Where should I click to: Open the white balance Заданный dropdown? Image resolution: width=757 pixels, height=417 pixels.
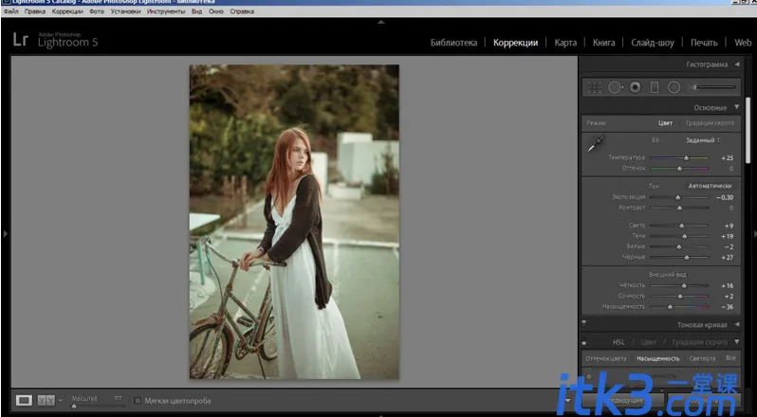click(703, 140)
